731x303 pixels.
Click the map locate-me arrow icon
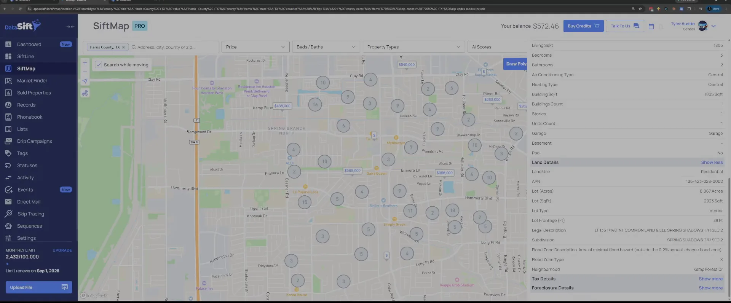[85, 81]
